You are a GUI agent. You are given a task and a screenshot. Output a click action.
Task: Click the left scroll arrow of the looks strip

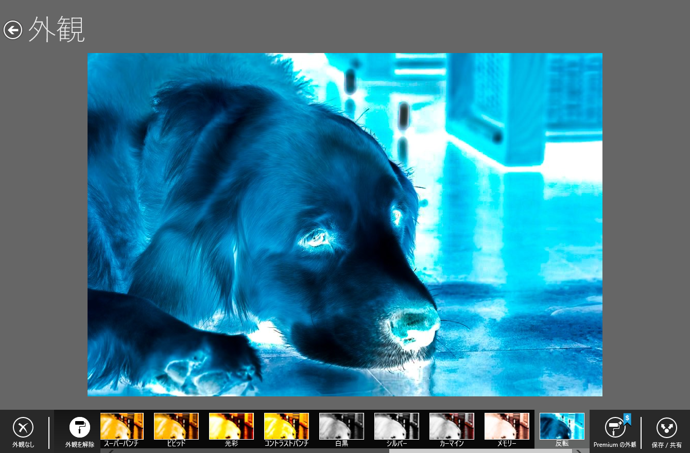(x=110, y=451)
